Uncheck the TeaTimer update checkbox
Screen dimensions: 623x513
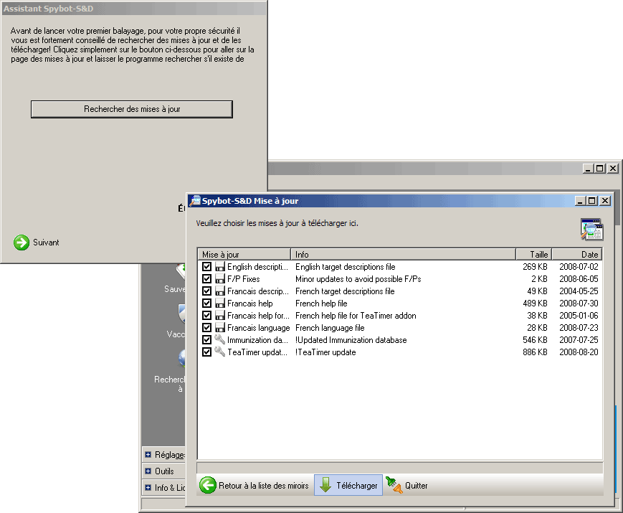tap(207, 352)
